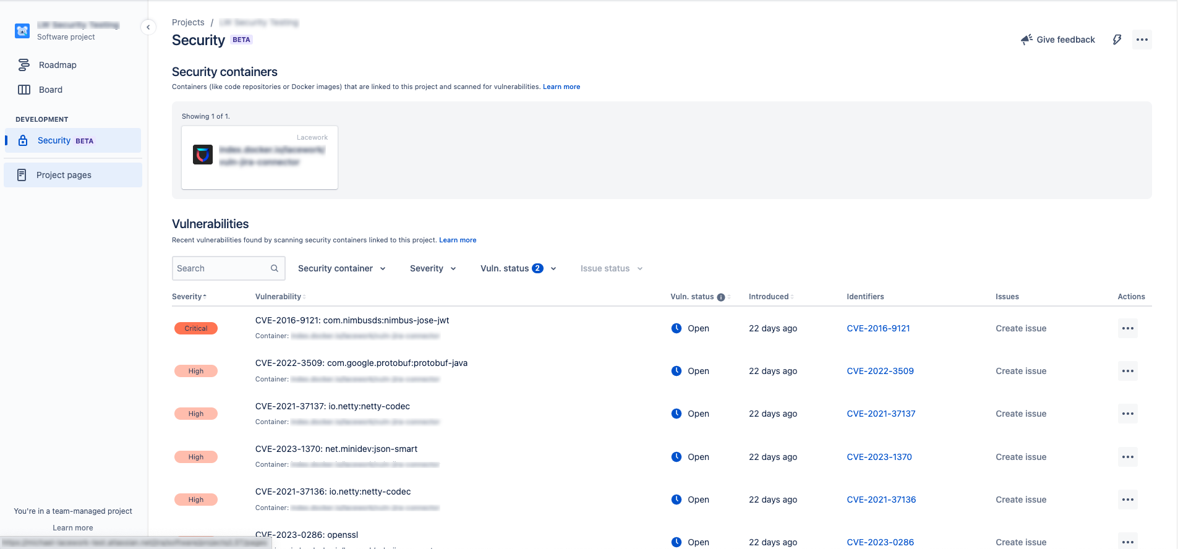Click Give feedback button
The image size is (1178, 549).
(x=1058, y=40)
